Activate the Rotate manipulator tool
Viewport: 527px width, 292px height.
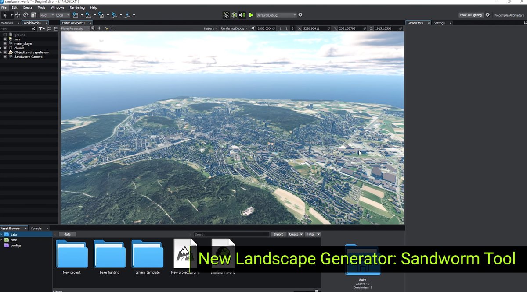pyautogui.click(x=25, y=15)
